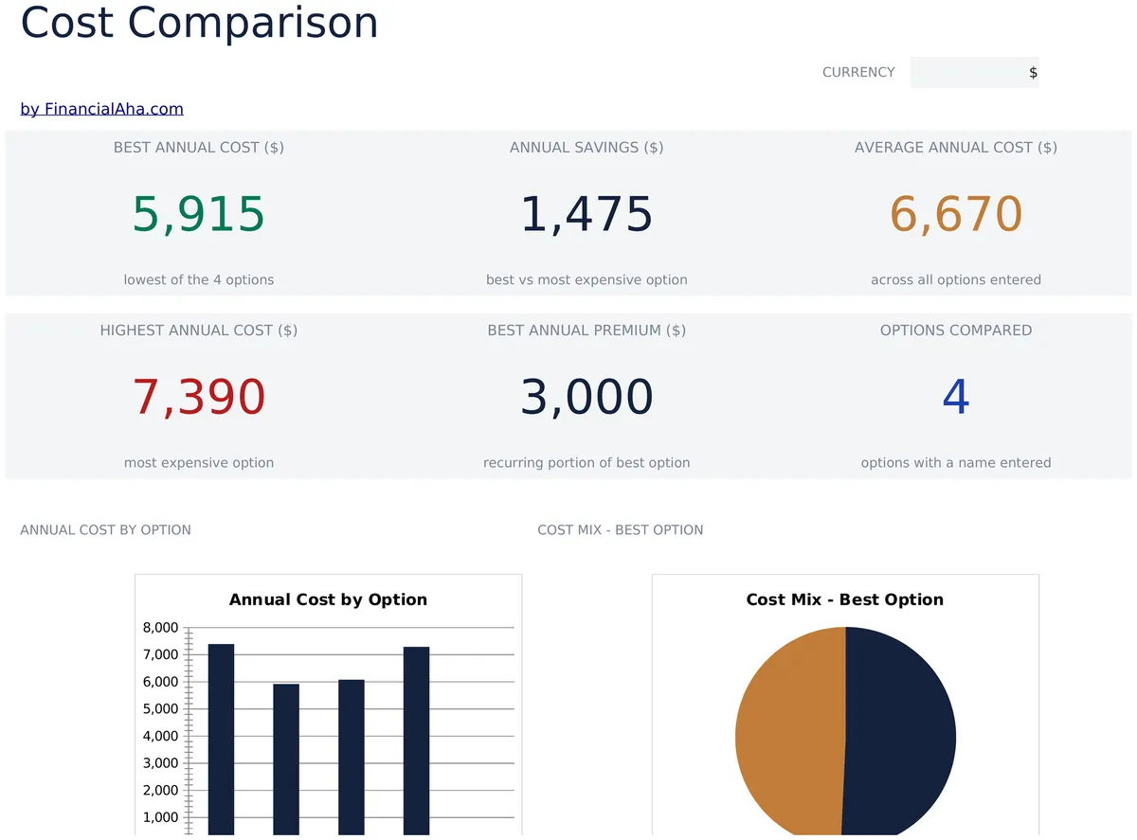Click the currency input field showing $
The width and height of the screenshot is (1137, 840).
pyautogui.click(x=974, y=73)
